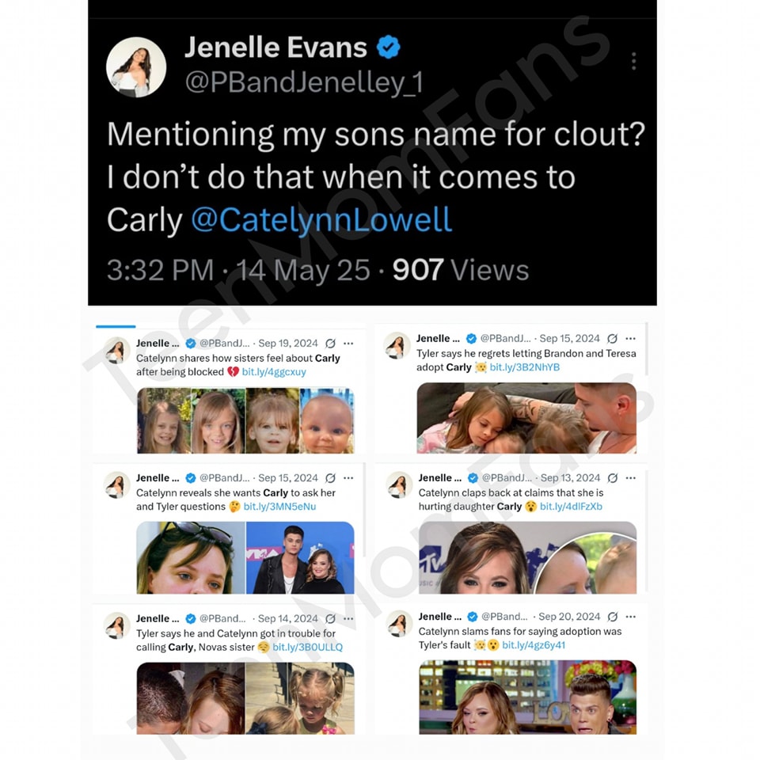
Task: Click Grok icon on the Sep 19, 2024 tweet
Action: point(331,343)
